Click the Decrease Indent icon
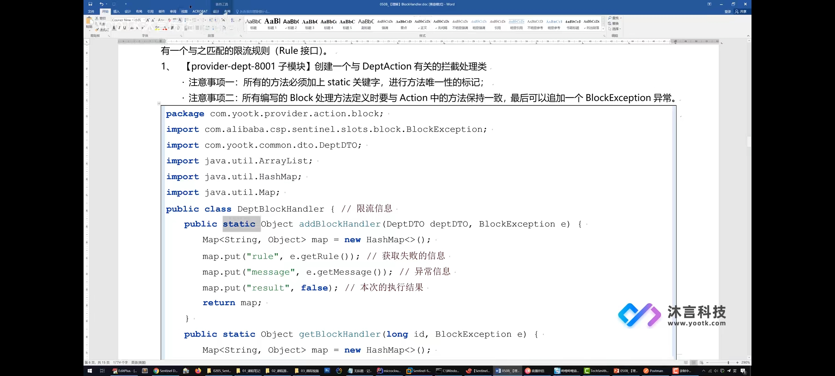 211,20
